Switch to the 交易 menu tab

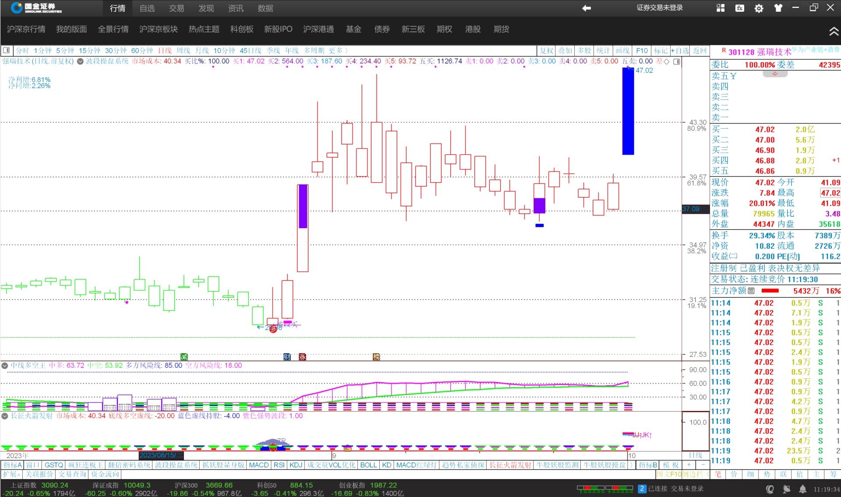pos(177,8)
